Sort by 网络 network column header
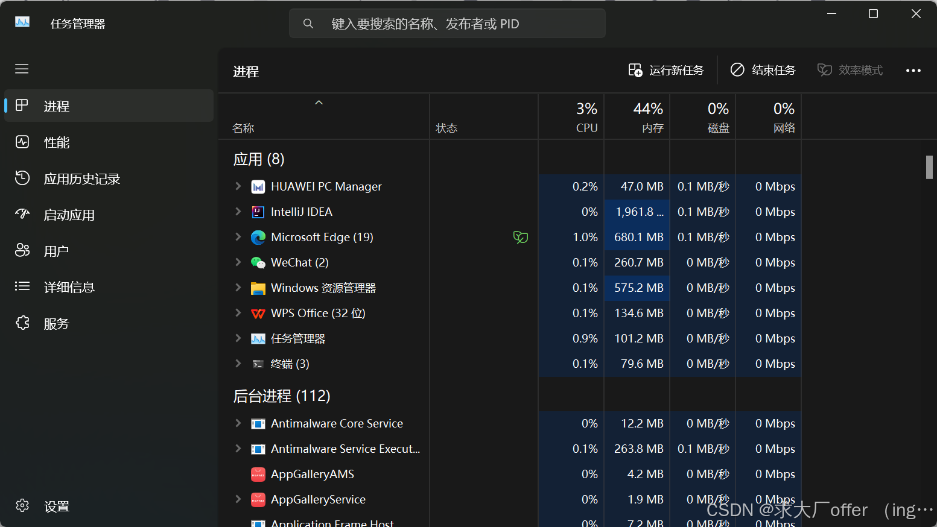The width and height of the screenshot is (937, 527). pyautogui.click(x=769, y=117)
